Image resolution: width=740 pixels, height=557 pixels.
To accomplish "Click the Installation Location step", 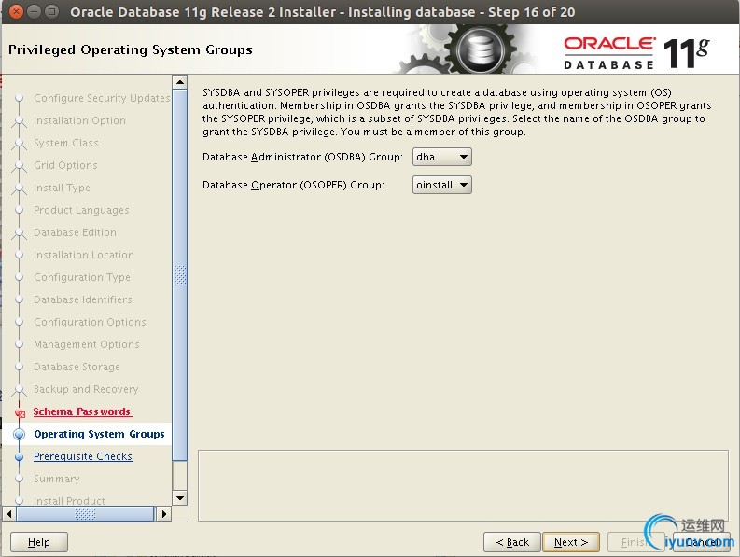I will click(84, 255).
